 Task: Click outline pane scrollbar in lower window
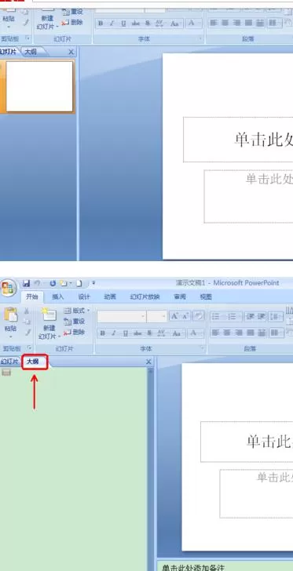coord(150,469)
